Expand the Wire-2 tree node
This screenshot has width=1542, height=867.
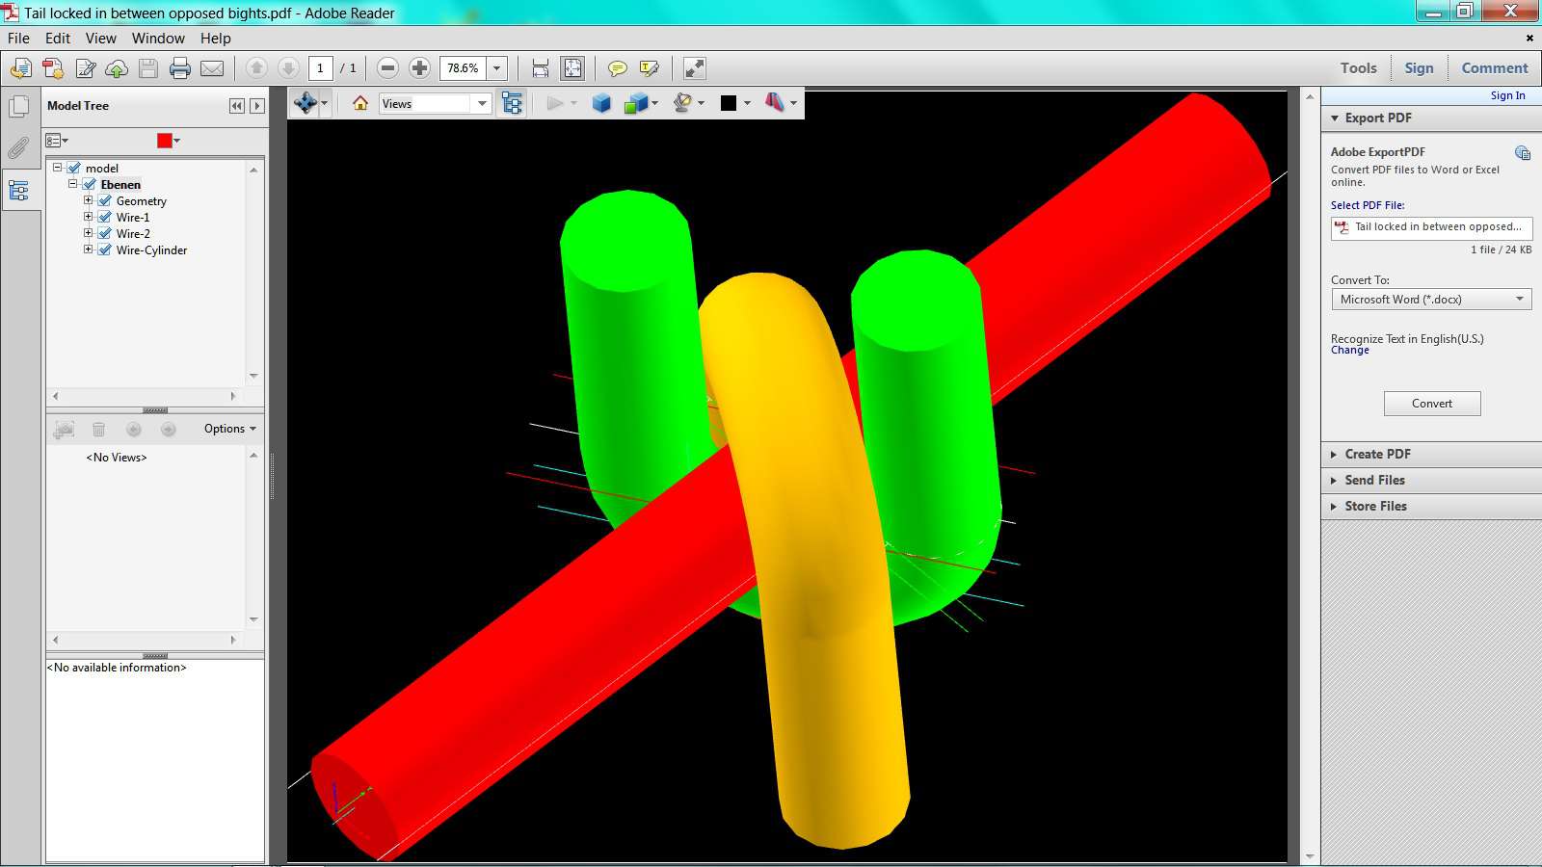coord(88,232)
